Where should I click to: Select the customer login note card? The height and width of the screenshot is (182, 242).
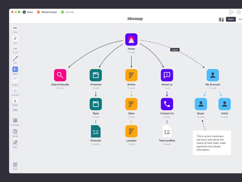pos(212,143)
